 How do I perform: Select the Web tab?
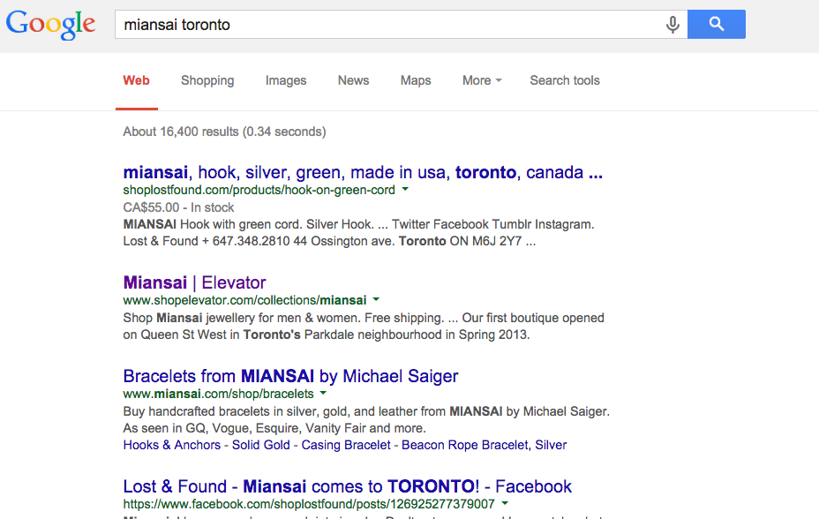pos(136,80)
